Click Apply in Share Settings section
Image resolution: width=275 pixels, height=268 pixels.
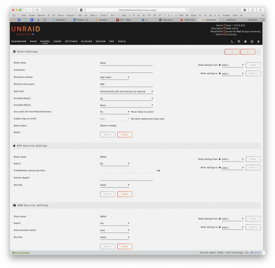pyautogui.click(x=108, y=135)
